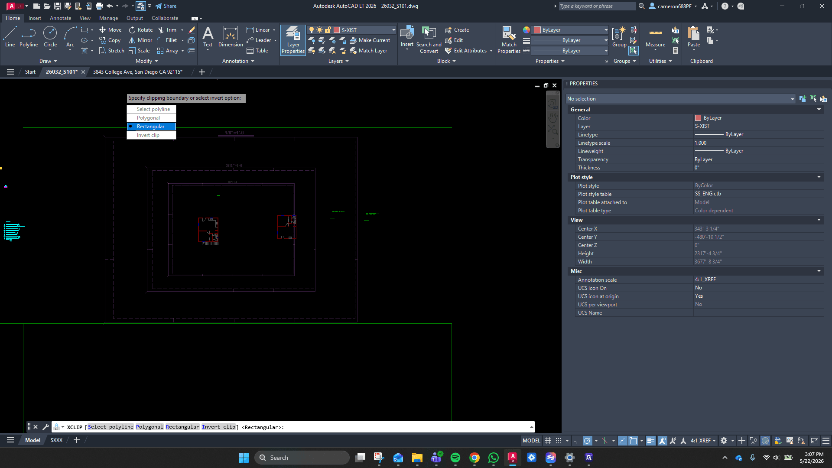832x468 pixels.
Task: Select the Text annotation tool
Action: (208, 37)
